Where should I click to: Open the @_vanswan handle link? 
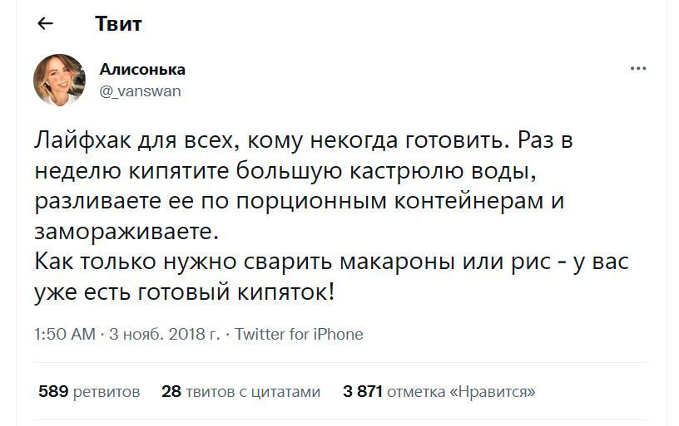[140, 91]
